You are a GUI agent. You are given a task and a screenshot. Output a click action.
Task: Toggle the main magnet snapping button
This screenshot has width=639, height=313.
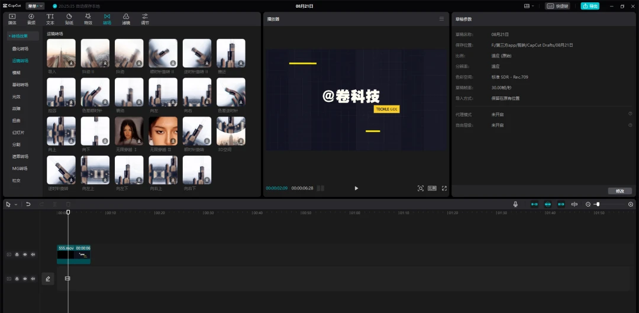click(x=534, y=204)
